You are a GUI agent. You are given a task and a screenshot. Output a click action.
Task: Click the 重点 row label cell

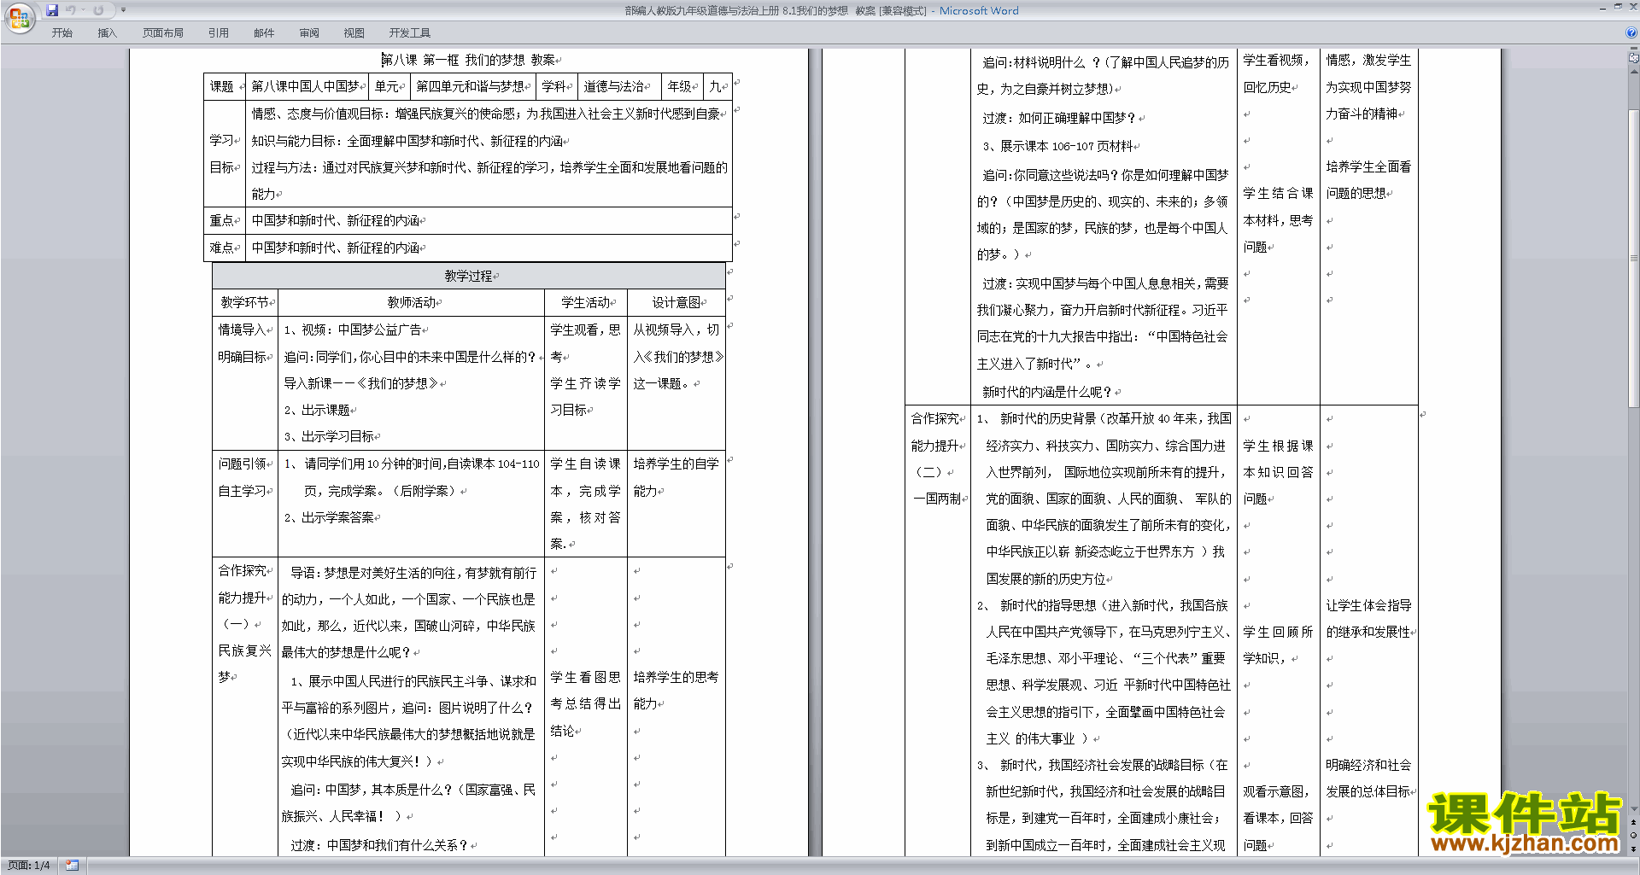[225, 220]
